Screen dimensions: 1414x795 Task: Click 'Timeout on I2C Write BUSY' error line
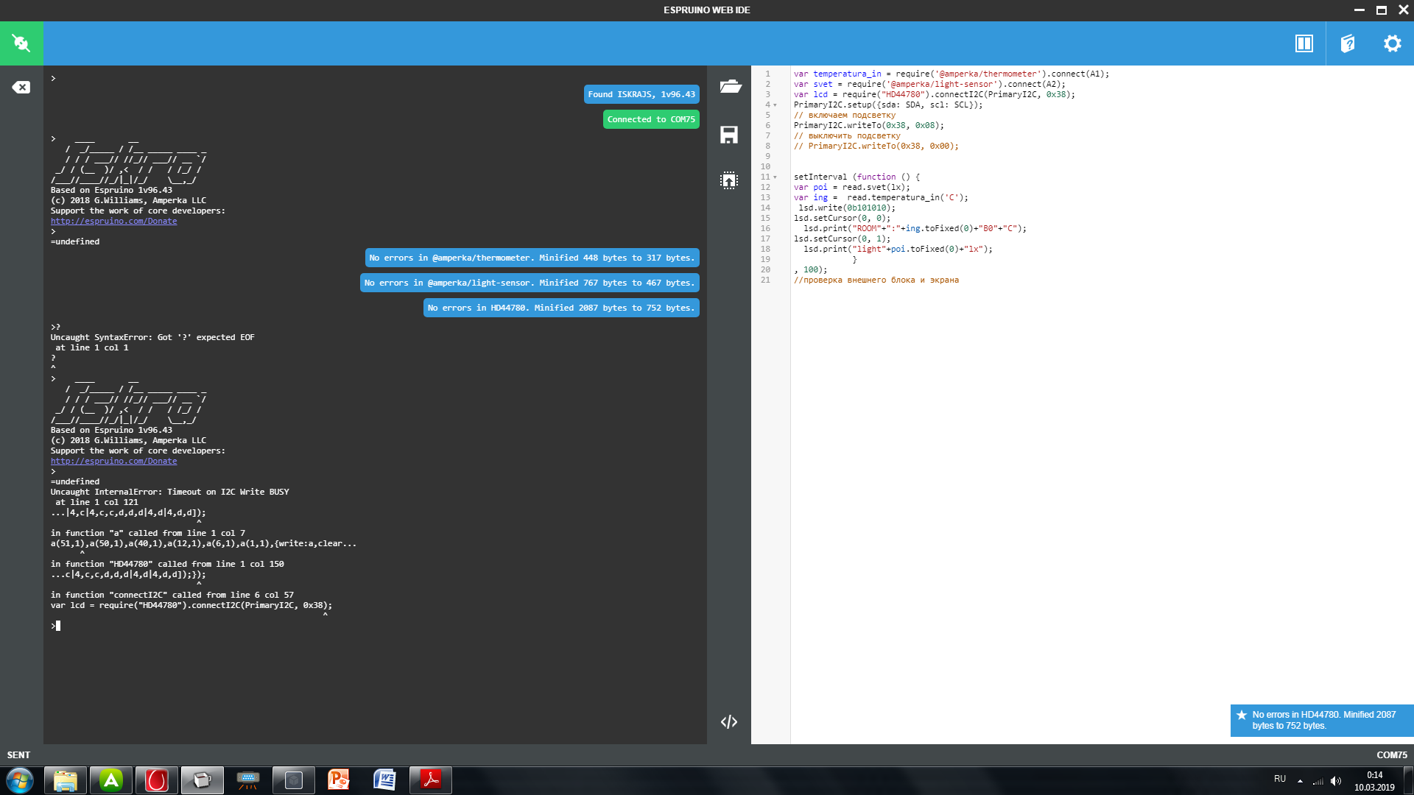point(169,492)
